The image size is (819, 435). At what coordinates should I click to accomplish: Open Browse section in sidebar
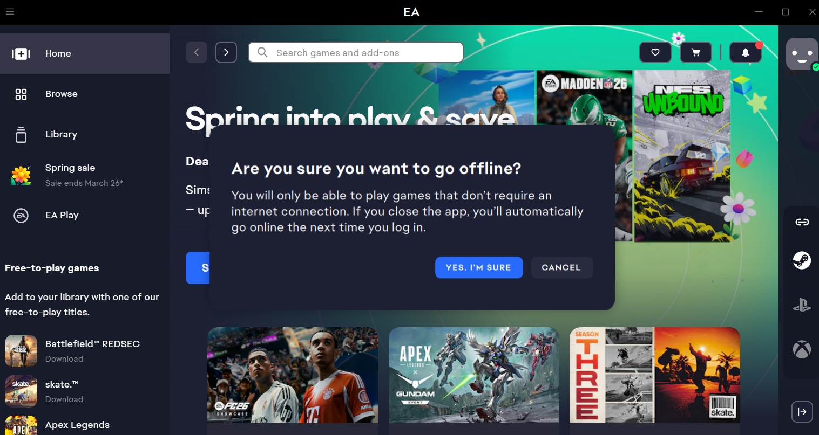click(85, 94)
